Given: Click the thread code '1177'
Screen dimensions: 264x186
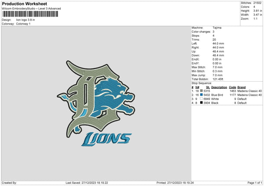Looking at the screenshot, I should tap(233, 95).
